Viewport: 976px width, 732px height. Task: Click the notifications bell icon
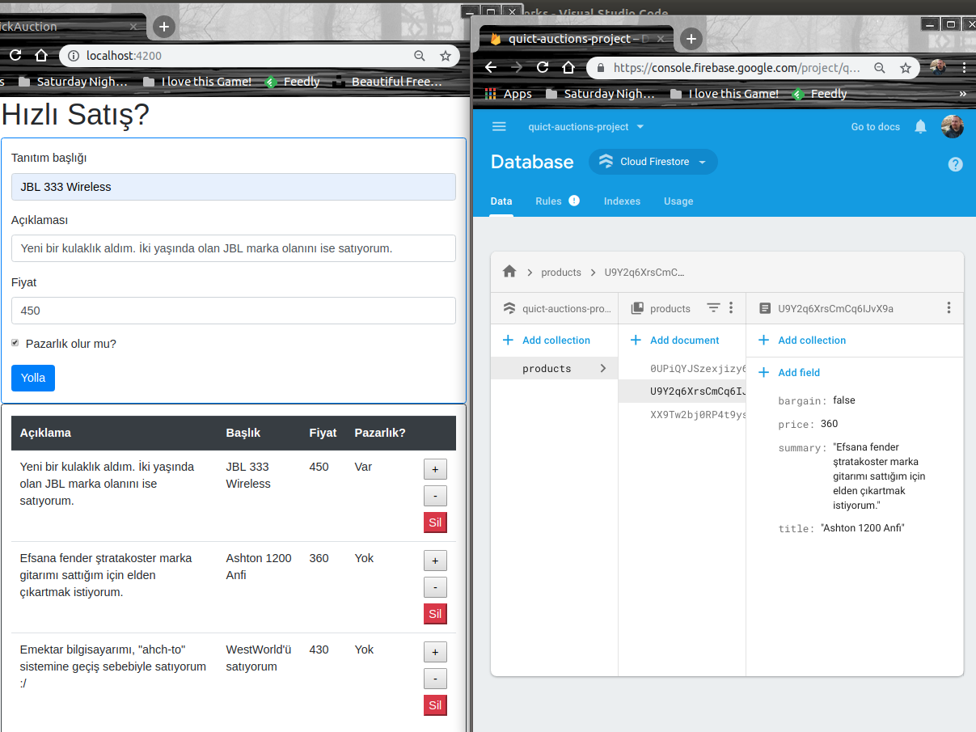(920, 127)
